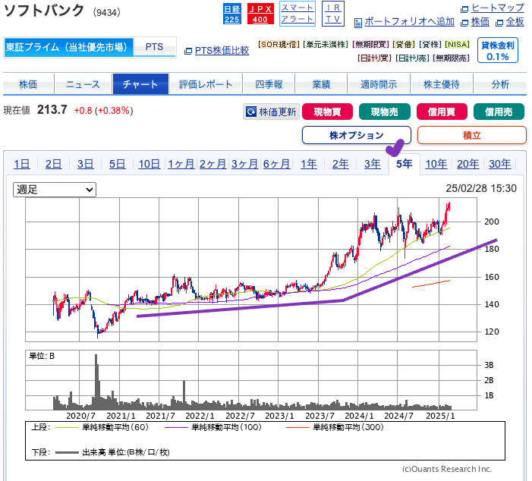
Task: Click the 単純移動平均(60) legend entry
Action: [102, 427]
